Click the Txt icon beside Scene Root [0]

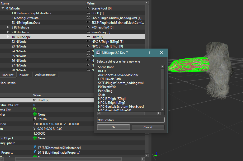(x=88, y=8)
